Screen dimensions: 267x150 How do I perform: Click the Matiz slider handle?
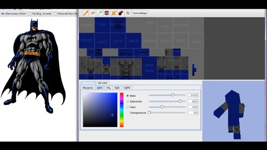click(173, 95)
